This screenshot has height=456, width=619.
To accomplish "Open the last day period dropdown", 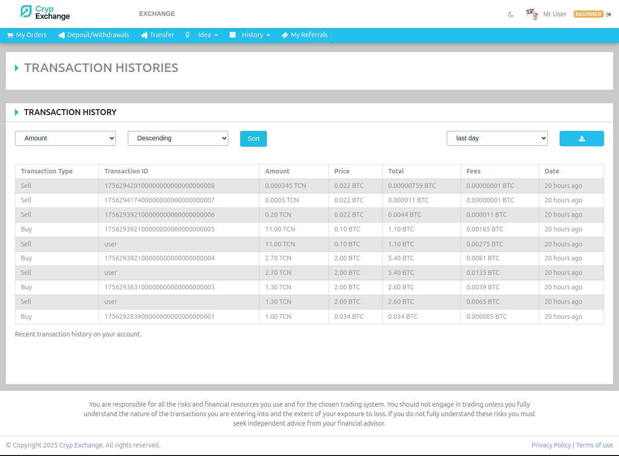I will [x=497, y=139].
